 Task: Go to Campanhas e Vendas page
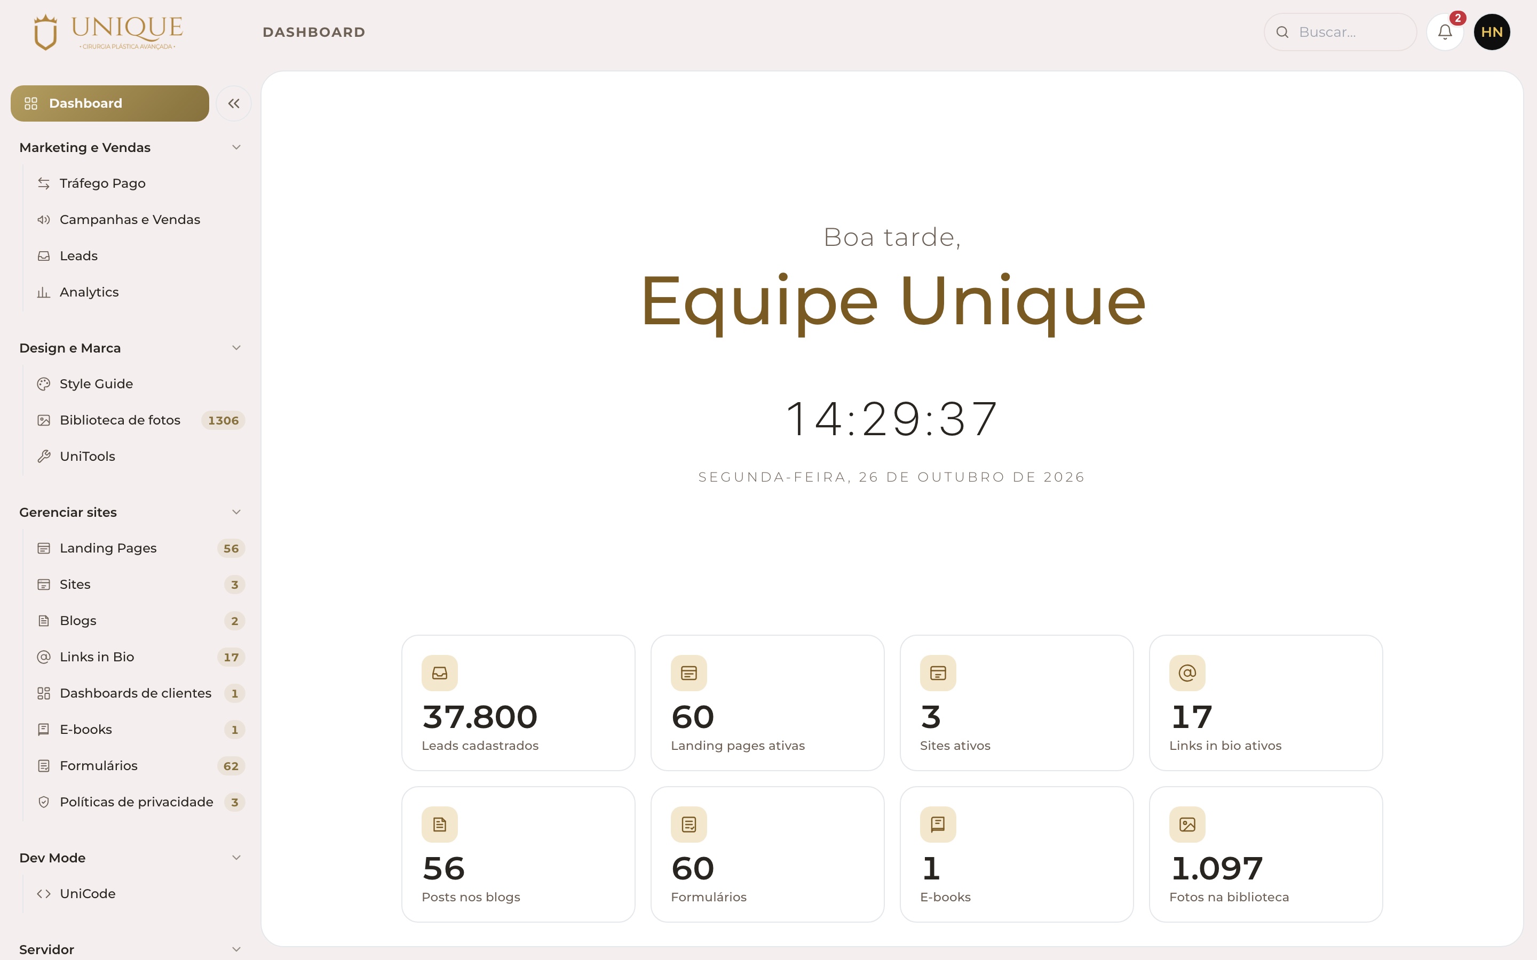pyautogui.click(x=138, y=220)
